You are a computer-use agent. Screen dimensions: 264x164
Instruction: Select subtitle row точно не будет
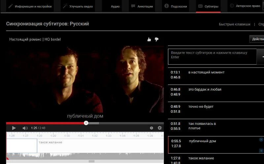216,110
